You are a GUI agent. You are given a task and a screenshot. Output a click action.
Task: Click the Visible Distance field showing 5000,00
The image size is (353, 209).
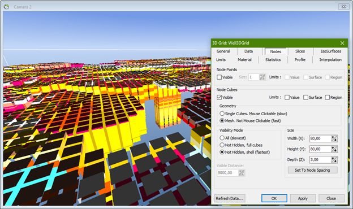(227, 173)
